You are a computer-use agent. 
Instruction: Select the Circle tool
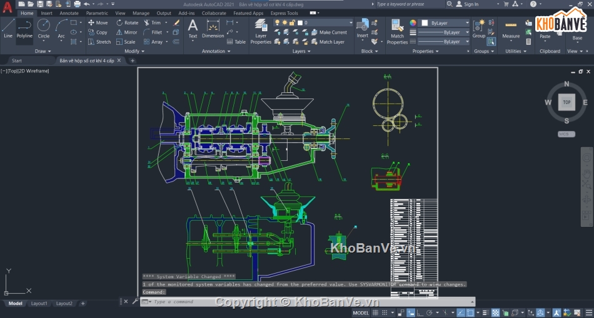click(44, 29)
